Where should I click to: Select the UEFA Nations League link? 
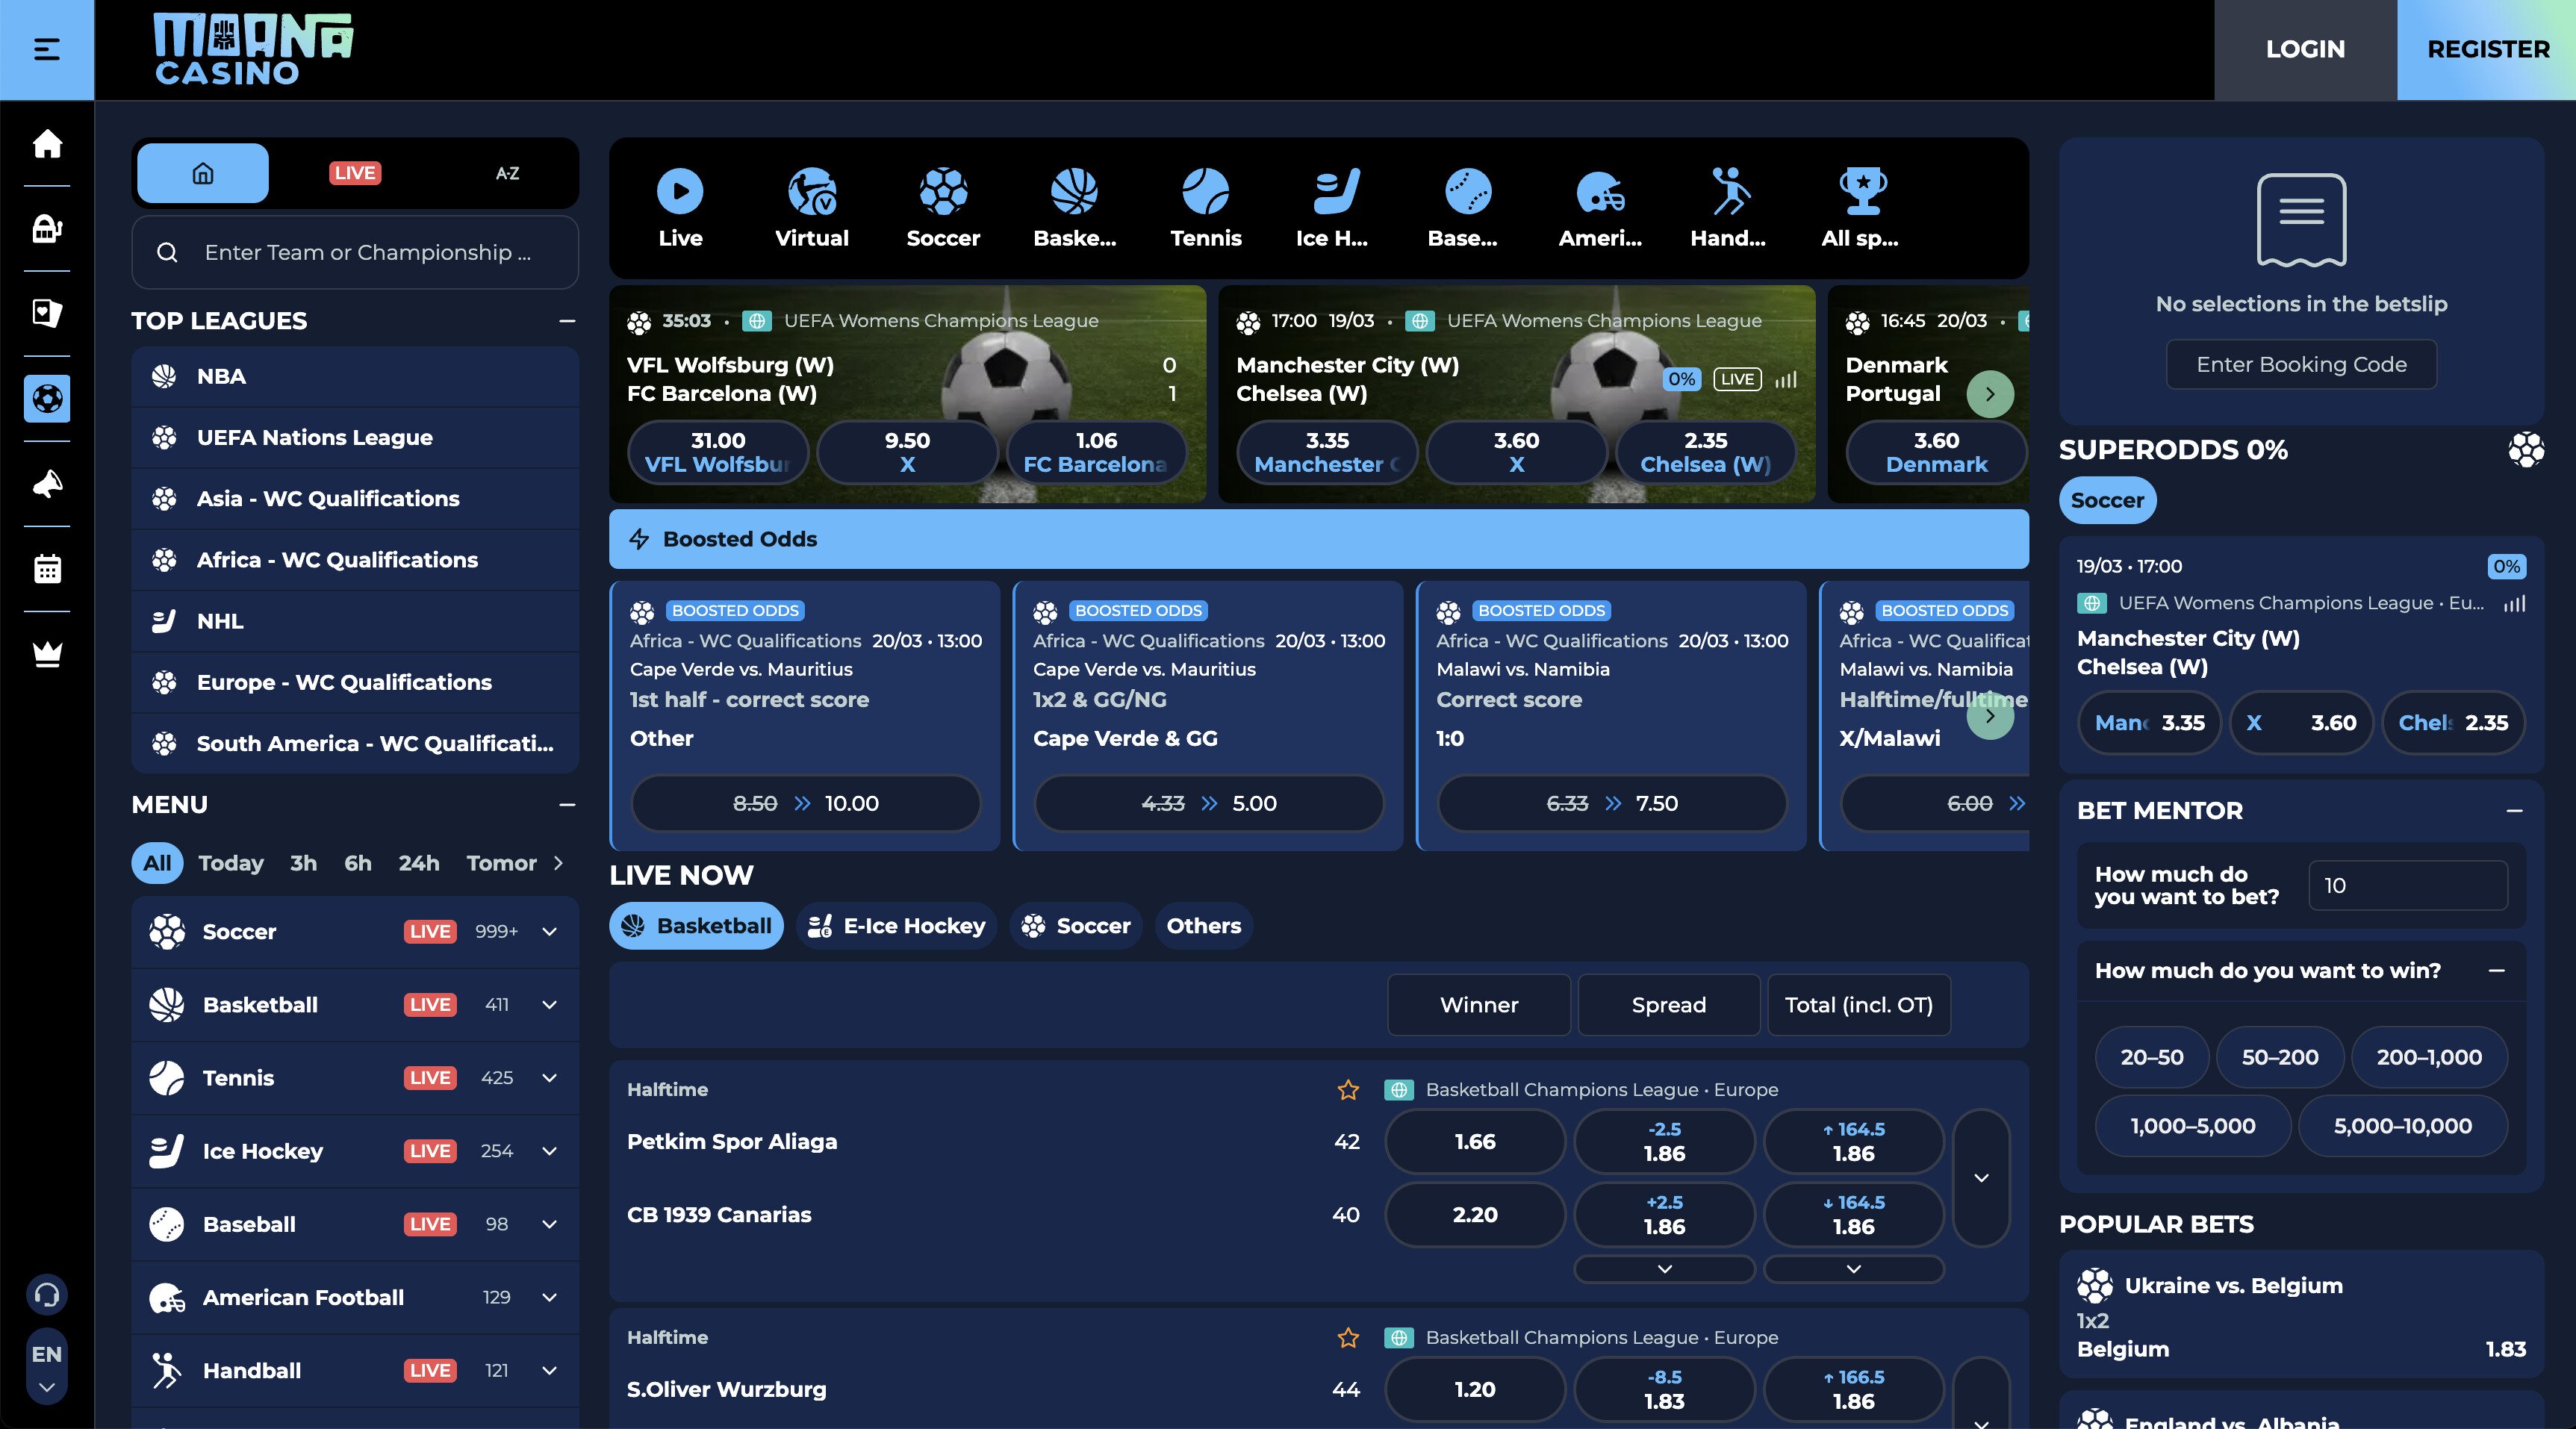(314, 437)
